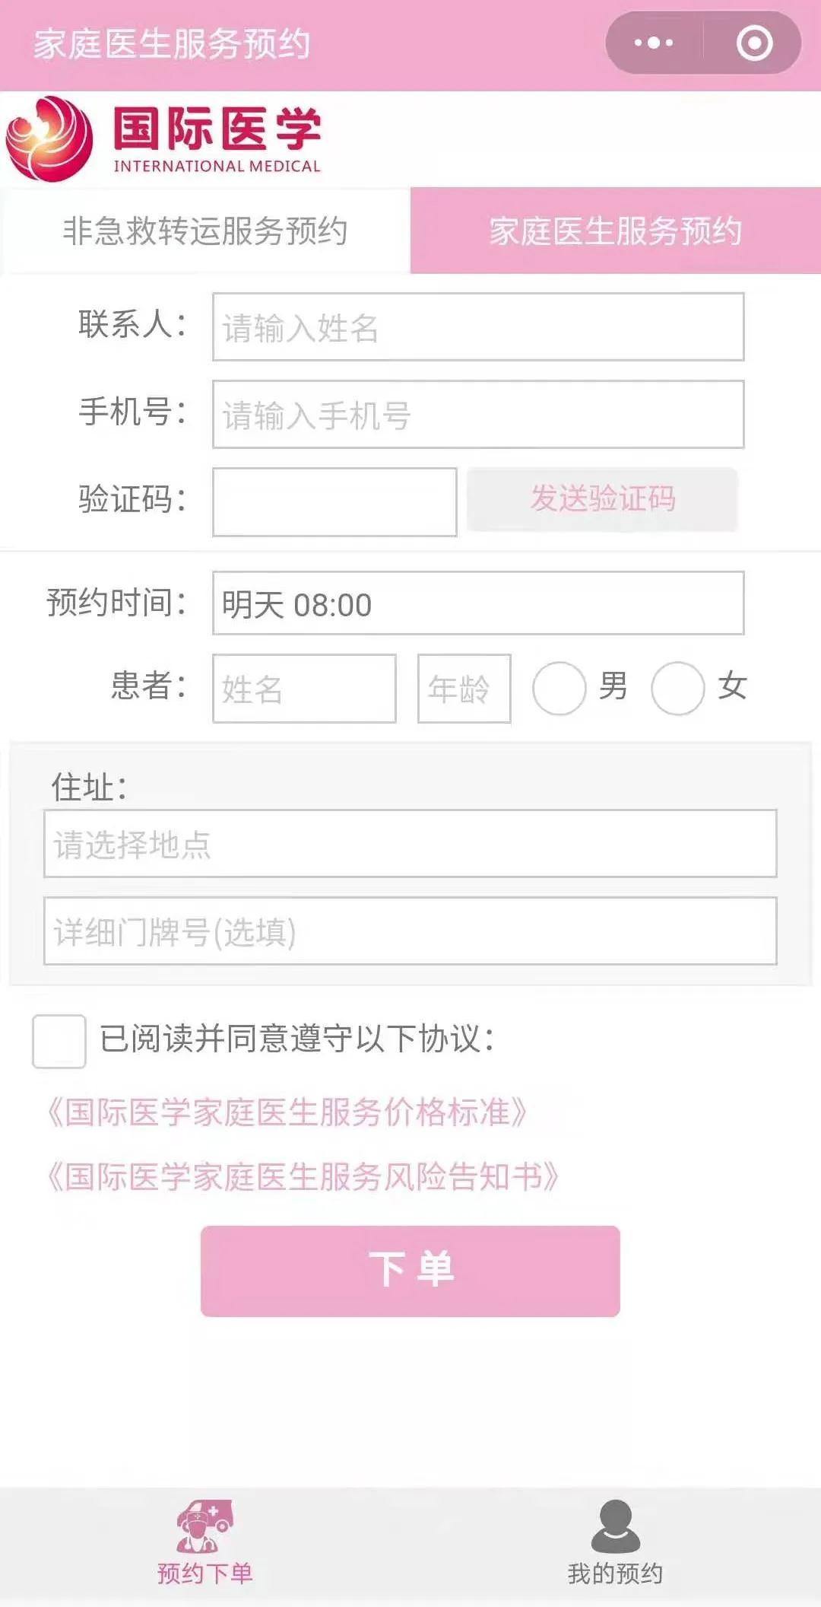Submit the order with 下单 button
Image resolution: width=821 pixels, height=1607 pixels.
(x=410, y=1271)
